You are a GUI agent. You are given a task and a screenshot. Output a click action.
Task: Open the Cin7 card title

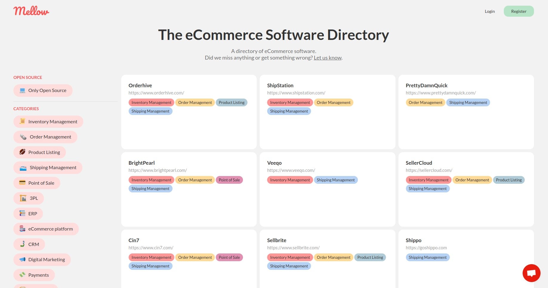(x=134, y=240)
